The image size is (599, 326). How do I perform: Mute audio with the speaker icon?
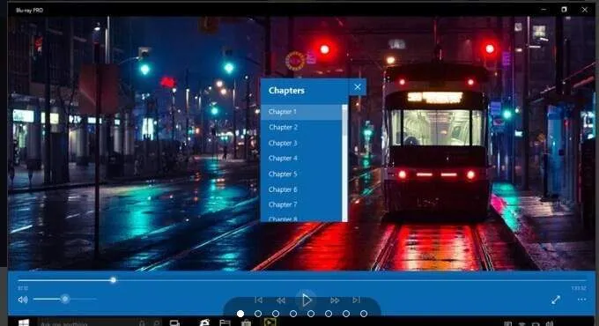[23, 300]
